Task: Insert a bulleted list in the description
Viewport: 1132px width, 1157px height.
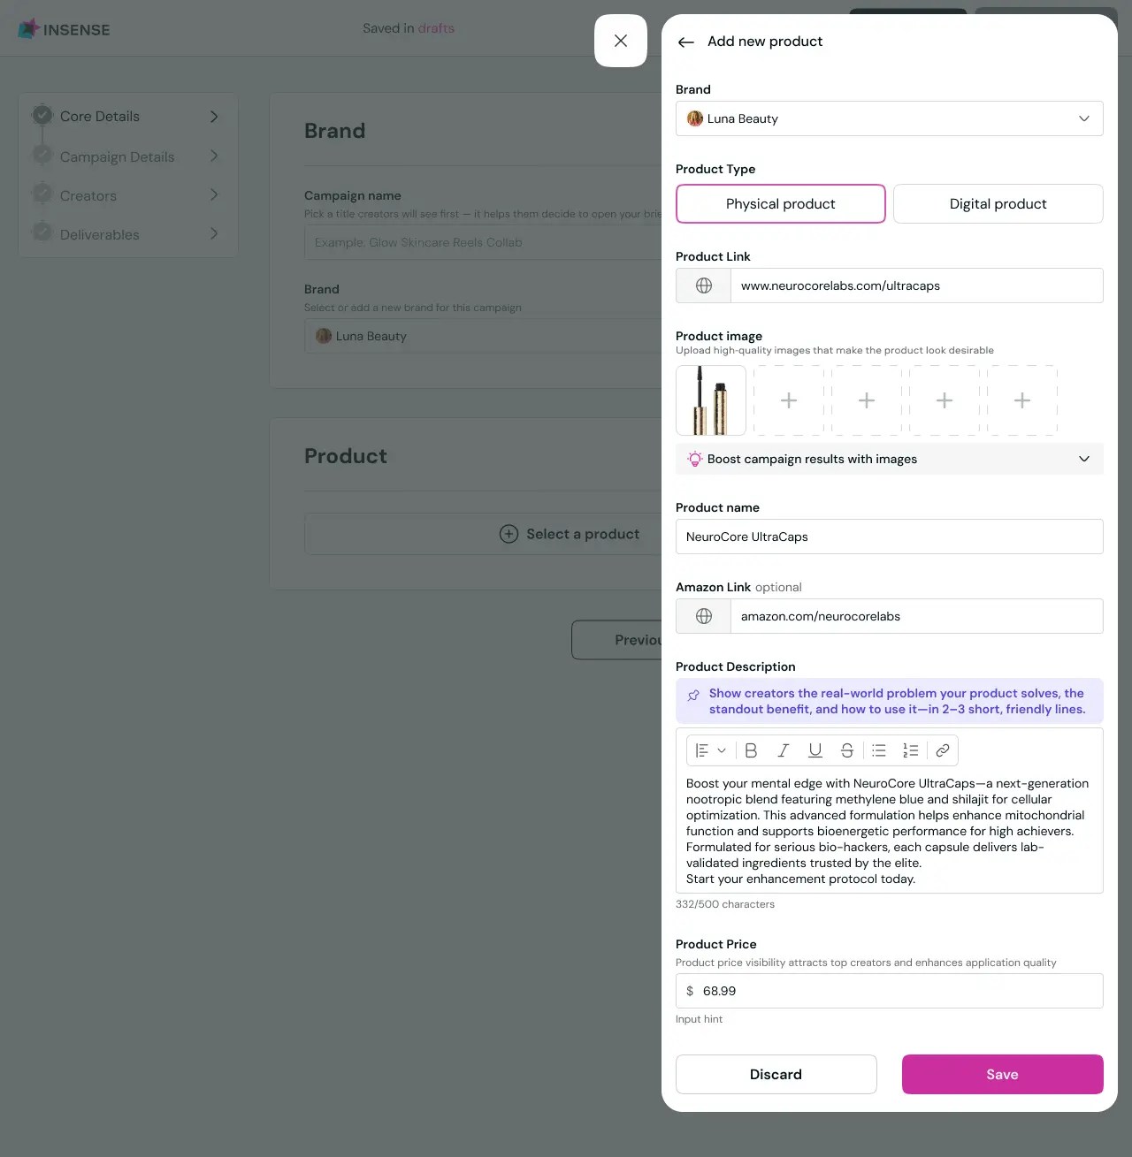Action: point(878,750)
